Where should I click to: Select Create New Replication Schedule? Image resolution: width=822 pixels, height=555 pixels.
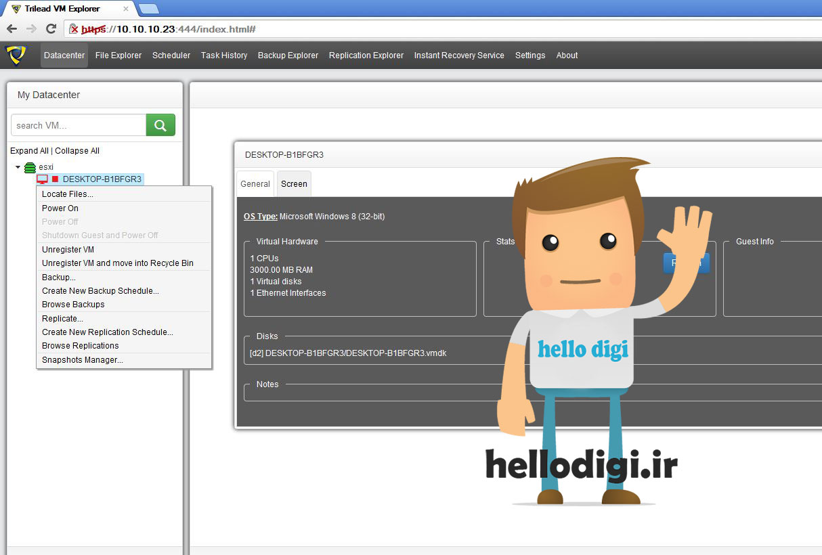pyautogui.click(x=124, y=332)
